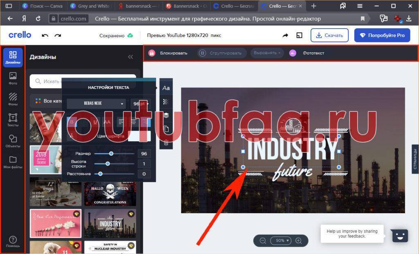Viewport: 419px width, 254px height.
Task: Delete selected element with trash icon
Action: [x=166, y=142]
